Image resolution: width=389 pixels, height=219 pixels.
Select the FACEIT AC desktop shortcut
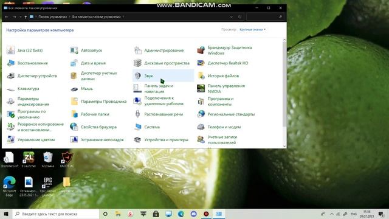pos(67,159)
